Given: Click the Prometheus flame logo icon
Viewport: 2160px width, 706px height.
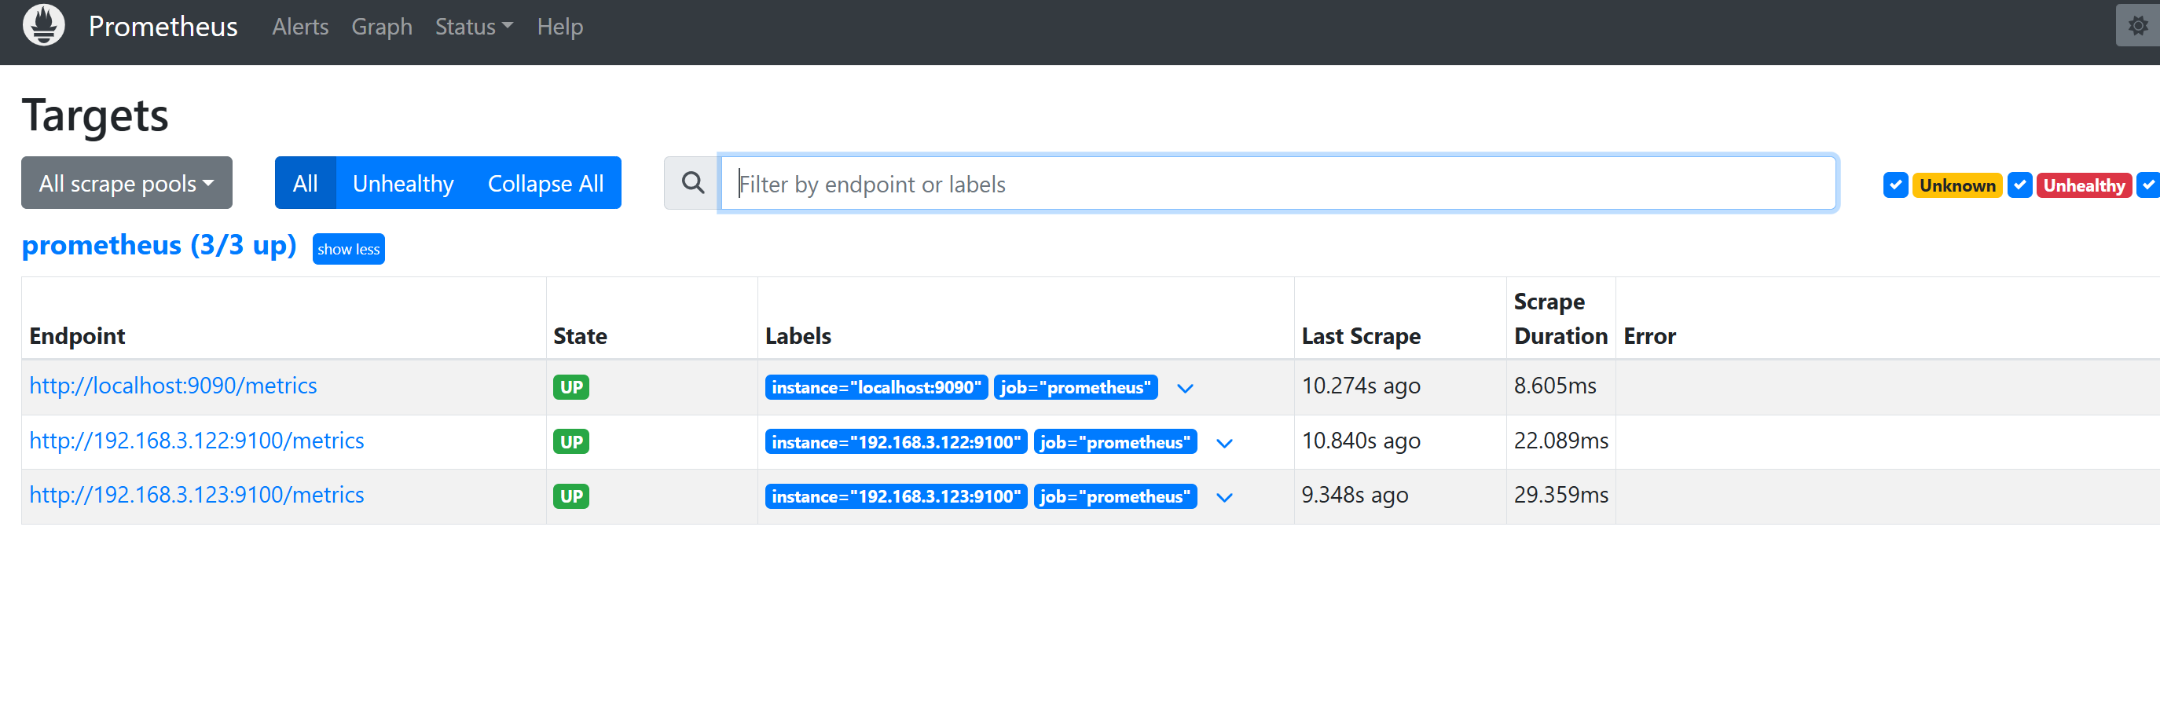Looking at the screenshot, I should (43, 25).
